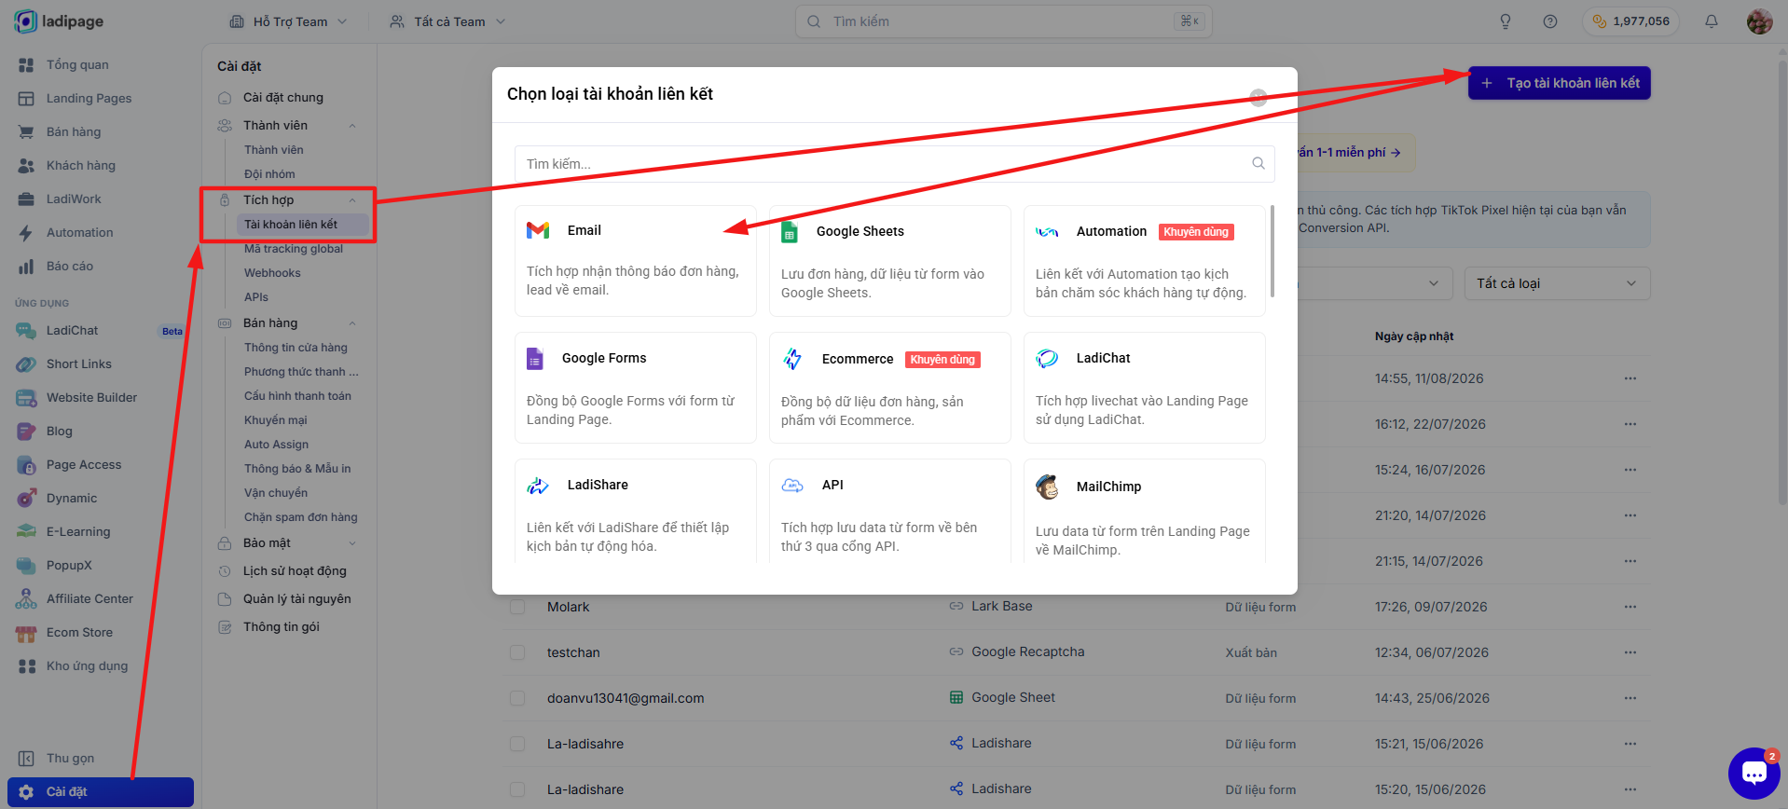Tick the checkbox for doanvu13041@gmail.com row
Viewport: 1788px width, 809px height.
[517, 698]
